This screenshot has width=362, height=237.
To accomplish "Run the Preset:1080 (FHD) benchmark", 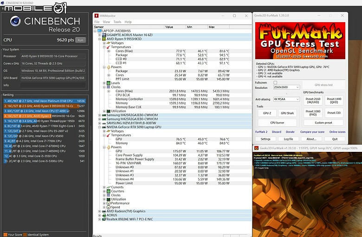I will 313,113.
